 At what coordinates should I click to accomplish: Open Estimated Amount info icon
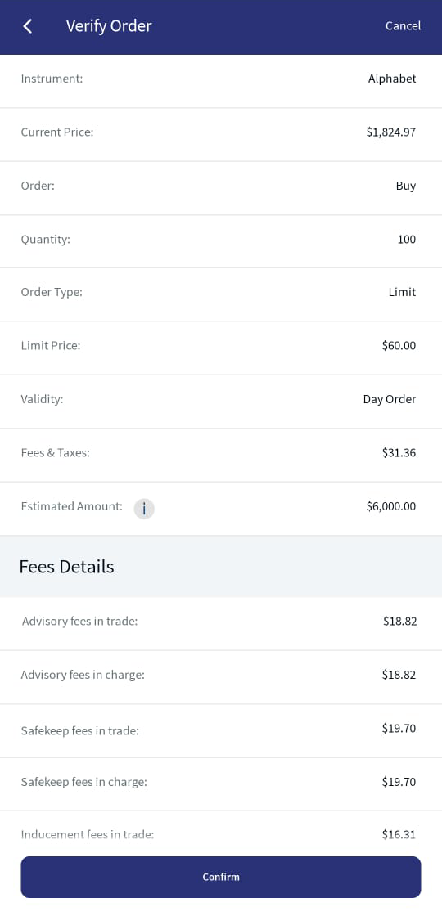point(144,509)
